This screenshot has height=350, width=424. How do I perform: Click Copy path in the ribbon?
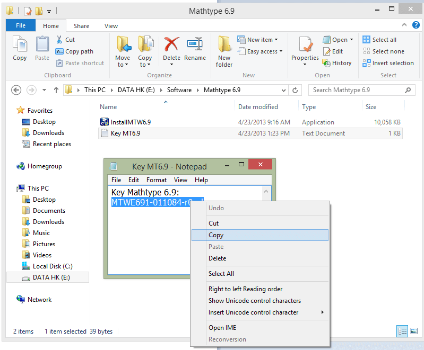click(x=74, y=51)
